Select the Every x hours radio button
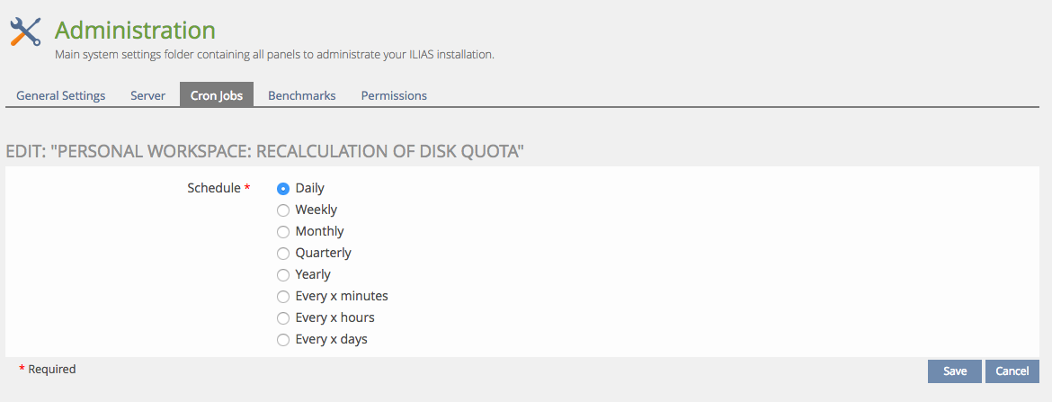This screenshot has width=1052, height=402. click(x=283, y=318)
